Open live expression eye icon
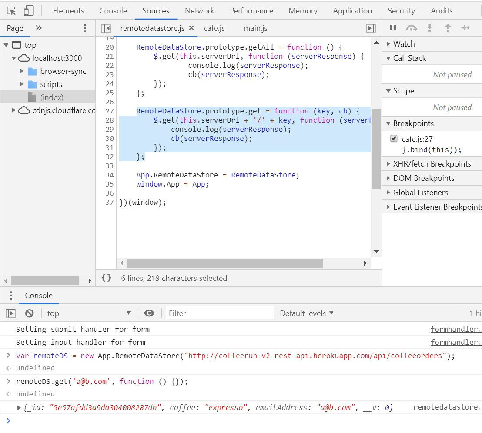Viewport: 482px width, 433px height. pos(149,313)
